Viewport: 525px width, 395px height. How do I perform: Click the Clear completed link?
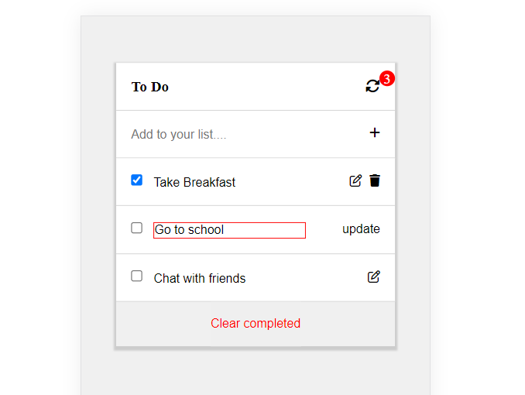click(x=256, y=323)
